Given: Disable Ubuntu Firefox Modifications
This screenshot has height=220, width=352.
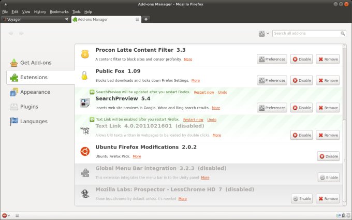Looking at the screenshot, I should coord(328,156).
